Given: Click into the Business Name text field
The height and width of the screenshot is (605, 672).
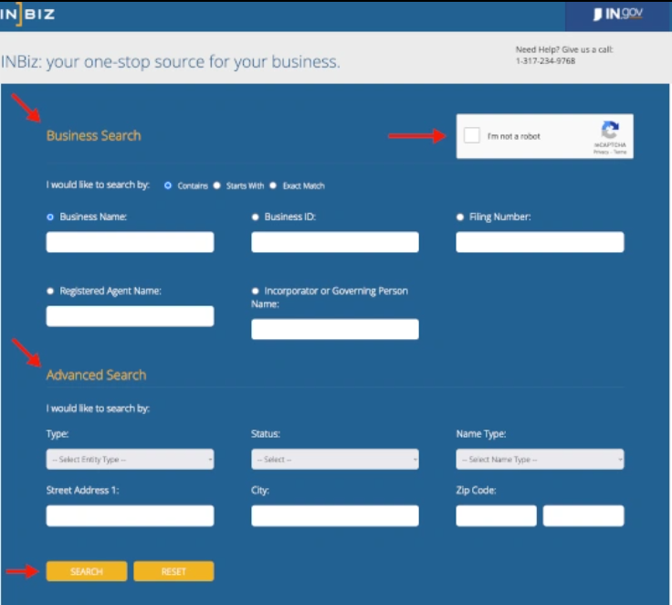Looking at the screenshot, I should (130, 242).
